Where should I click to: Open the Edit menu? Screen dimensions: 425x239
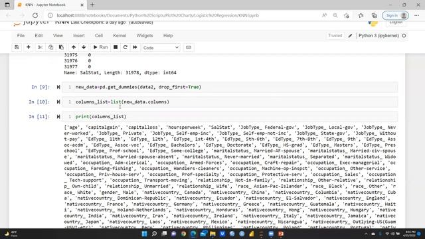pos(39,35)
